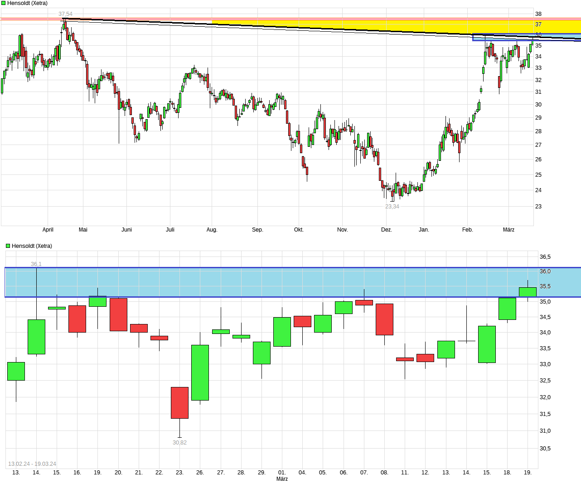Select the green candle of 19. März
This screenshot has width=581, height=493.
pos(528,290)
